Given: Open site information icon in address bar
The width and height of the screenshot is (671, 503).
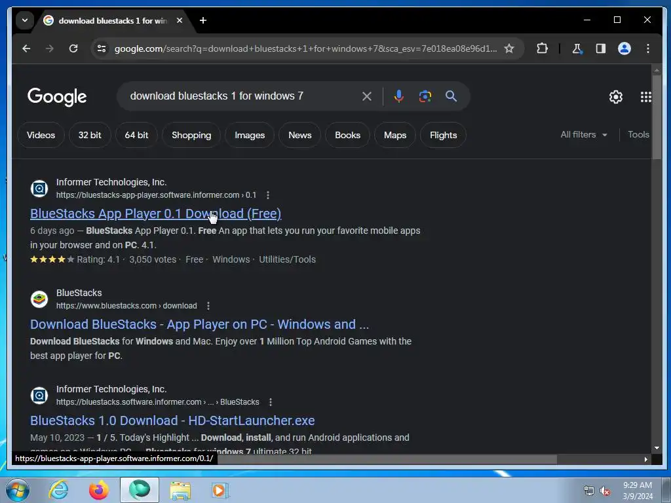Looking at the screenshot, I should click(x=102, y=48).
